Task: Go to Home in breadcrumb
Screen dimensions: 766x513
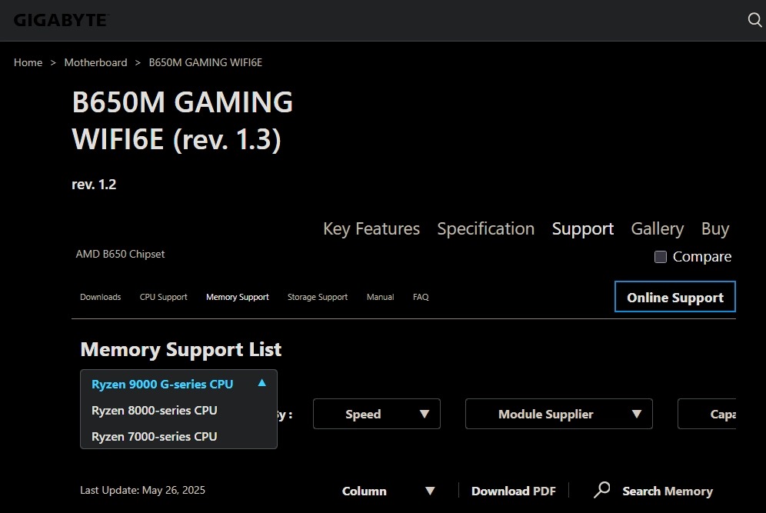Action: coord(28,62)
